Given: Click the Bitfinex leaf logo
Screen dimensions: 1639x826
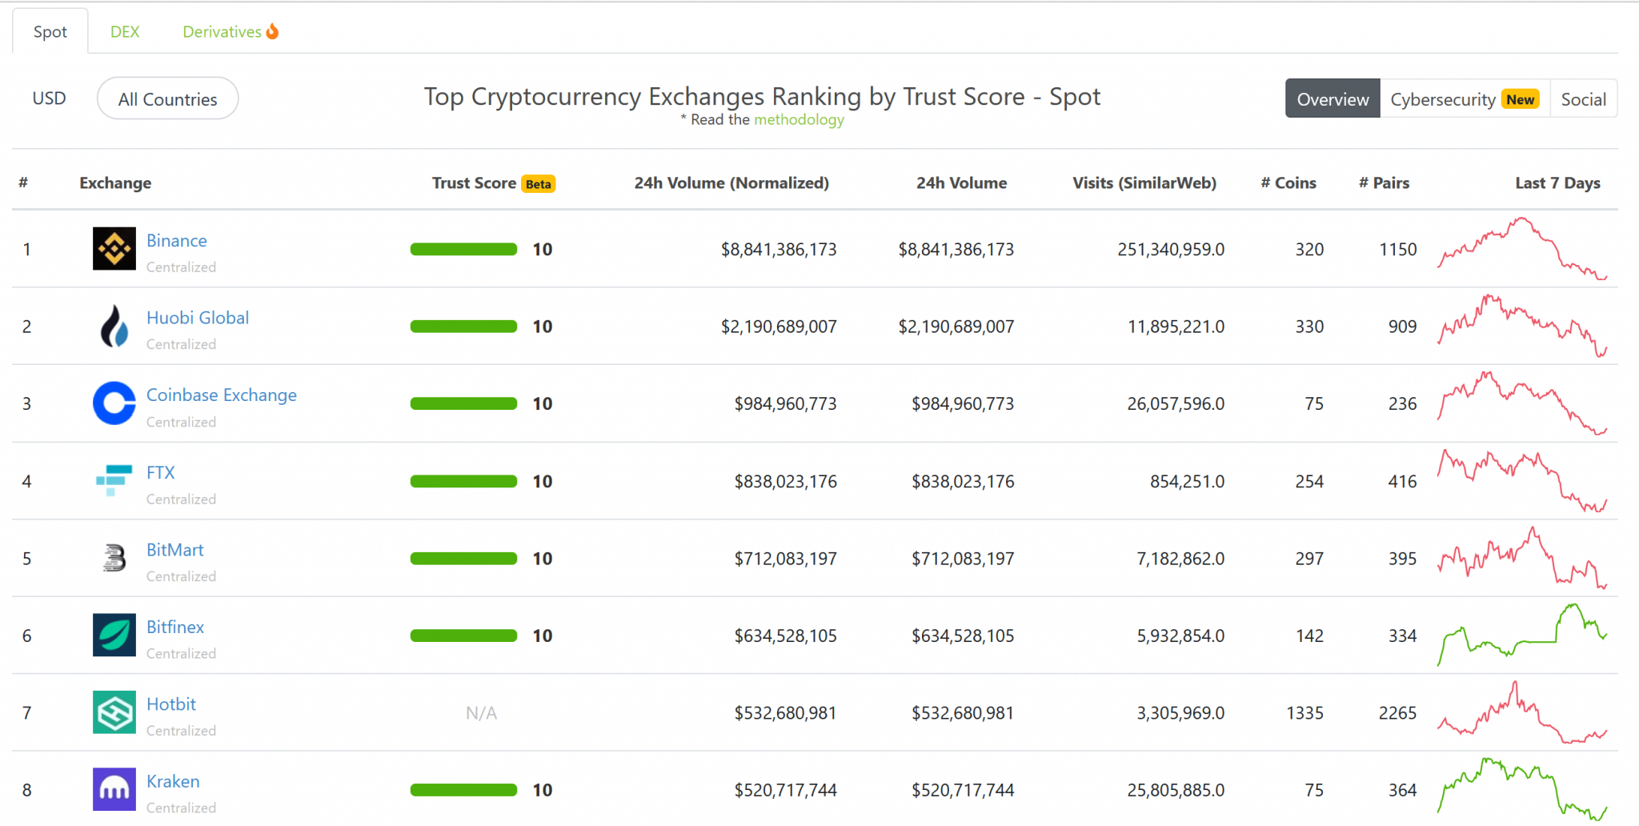Looking at the screenshot, I should (x=114, y=636).
